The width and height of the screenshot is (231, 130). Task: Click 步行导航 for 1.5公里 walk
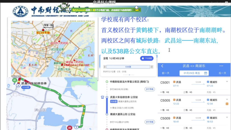[150, 122]
